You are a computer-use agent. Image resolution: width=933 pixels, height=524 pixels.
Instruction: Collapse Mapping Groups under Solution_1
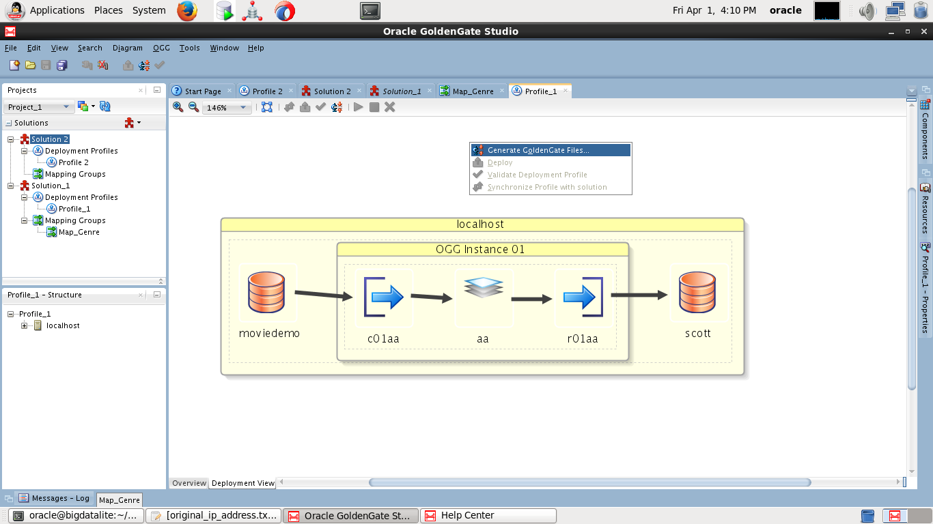(25, 220)
